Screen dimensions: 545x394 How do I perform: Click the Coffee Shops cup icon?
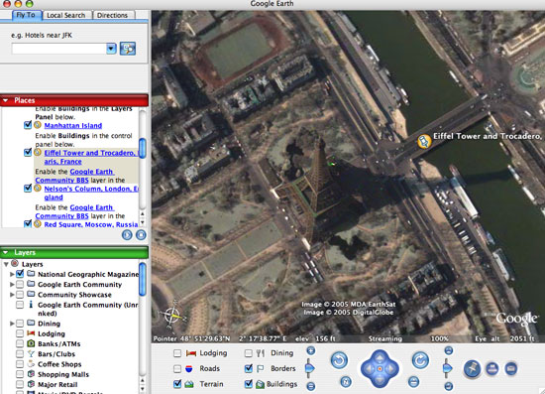[31, 364]
